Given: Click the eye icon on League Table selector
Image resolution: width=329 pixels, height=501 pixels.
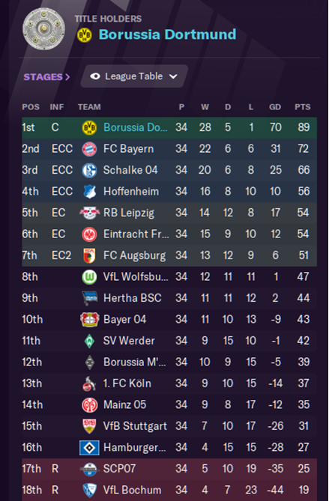Looking at the screenshot, I should coord(95,76).
